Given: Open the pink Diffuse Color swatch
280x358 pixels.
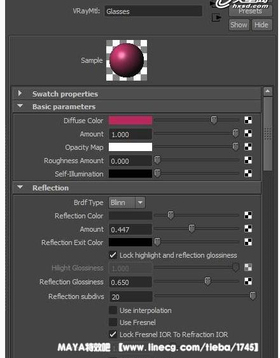Looking at the screenshot, I should [x=130, y=121].
